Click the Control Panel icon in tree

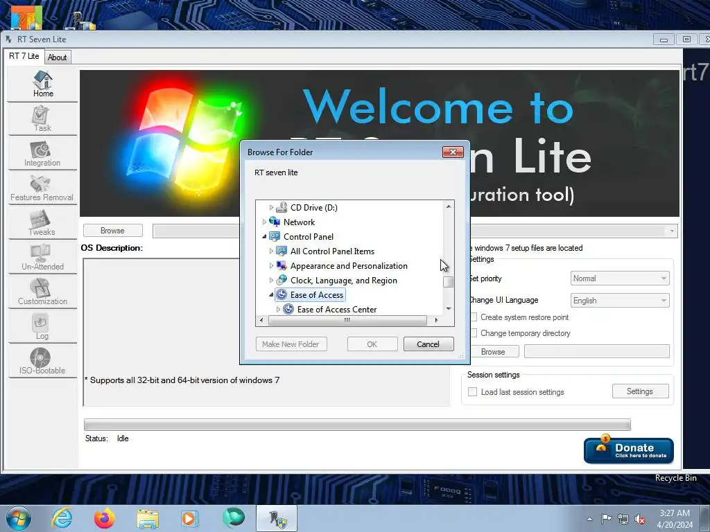click(275, 237)
